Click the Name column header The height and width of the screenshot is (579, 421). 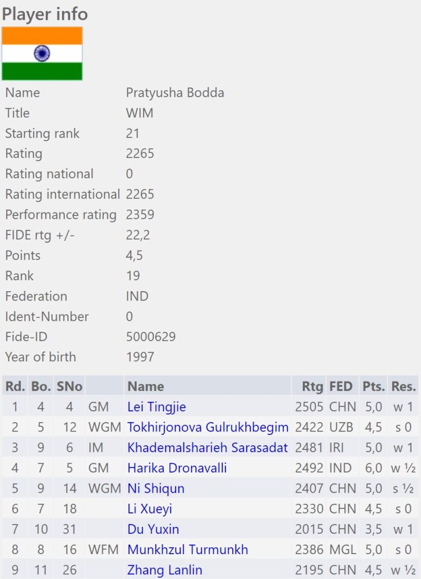pos(145,386)
